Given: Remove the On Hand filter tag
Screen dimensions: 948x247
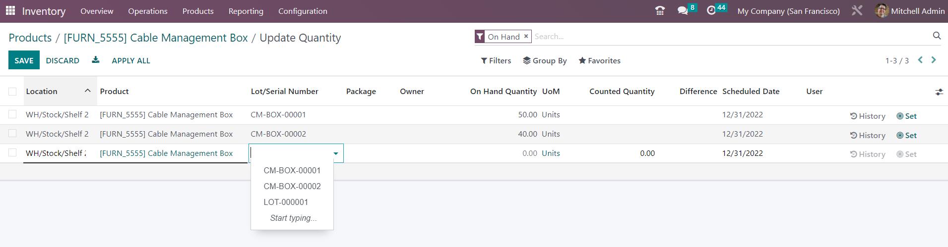Looking at the screenshot, I should click(x=526, y=36).
